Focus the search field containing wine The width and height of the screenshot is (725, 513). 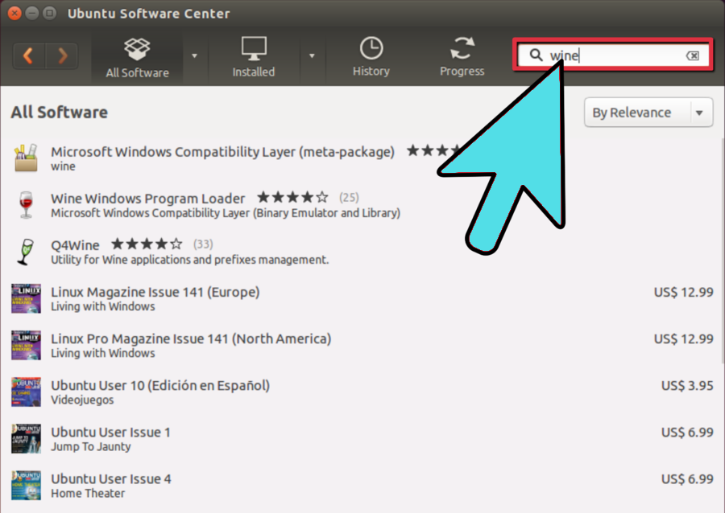click(613, 55)
